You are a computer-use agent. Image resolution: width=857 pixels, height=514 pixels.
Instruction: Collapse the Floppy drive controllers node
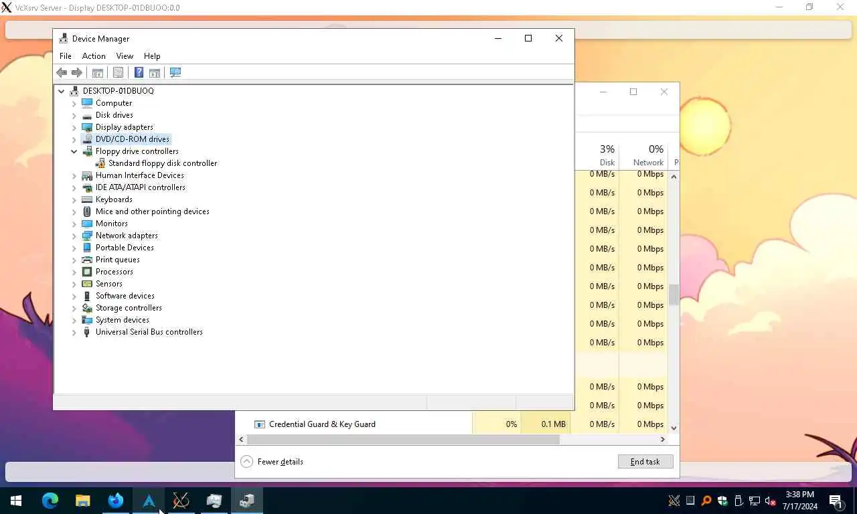click(x=74, y=151)
